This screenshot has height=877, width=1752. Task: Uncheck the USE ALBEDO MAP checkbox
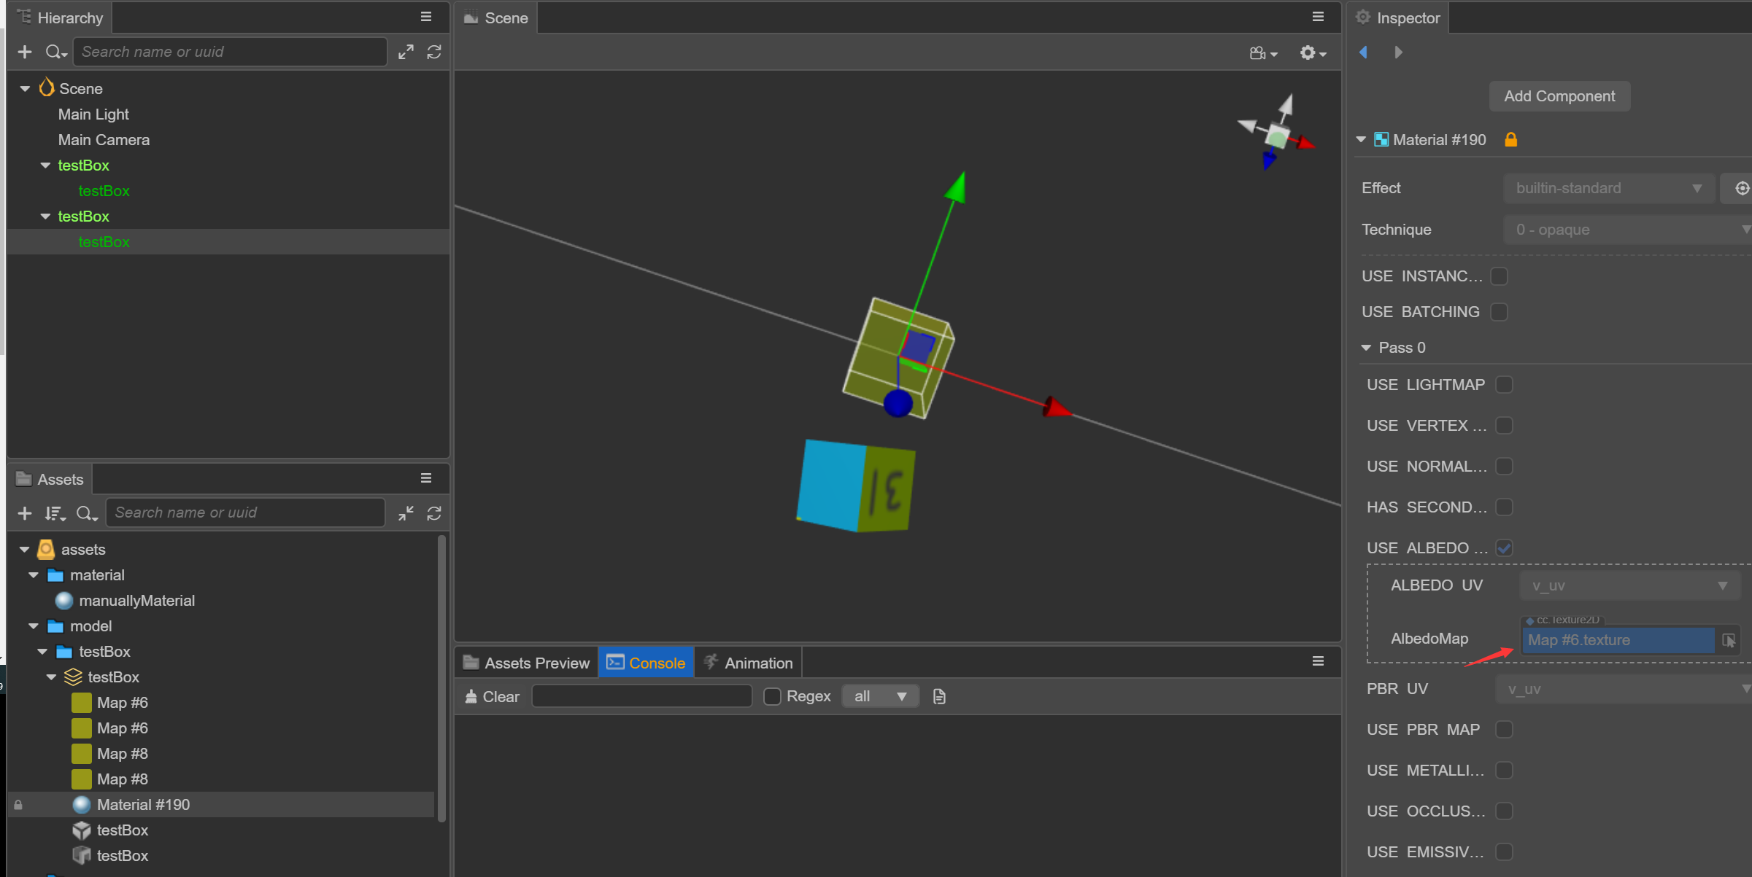click(1504, 547)
